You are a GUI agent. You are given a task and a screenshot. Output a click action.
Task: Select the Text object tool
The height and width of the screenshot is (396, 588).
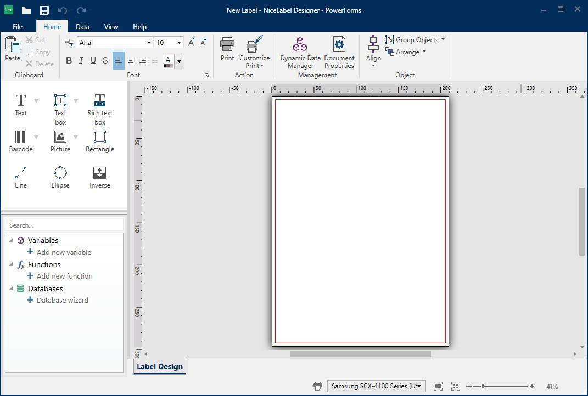click(x=21, y=105)
